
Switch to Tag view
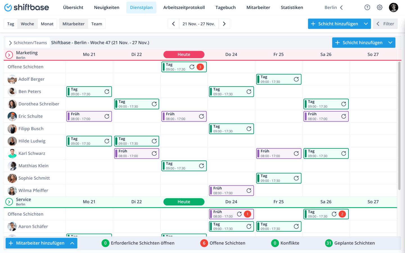(x=11, y=24)
